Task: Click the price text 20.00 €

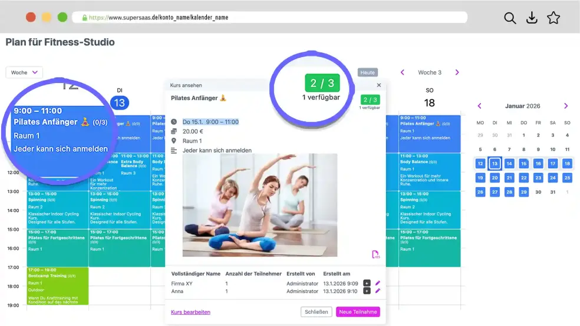Action: click(193, 131)
